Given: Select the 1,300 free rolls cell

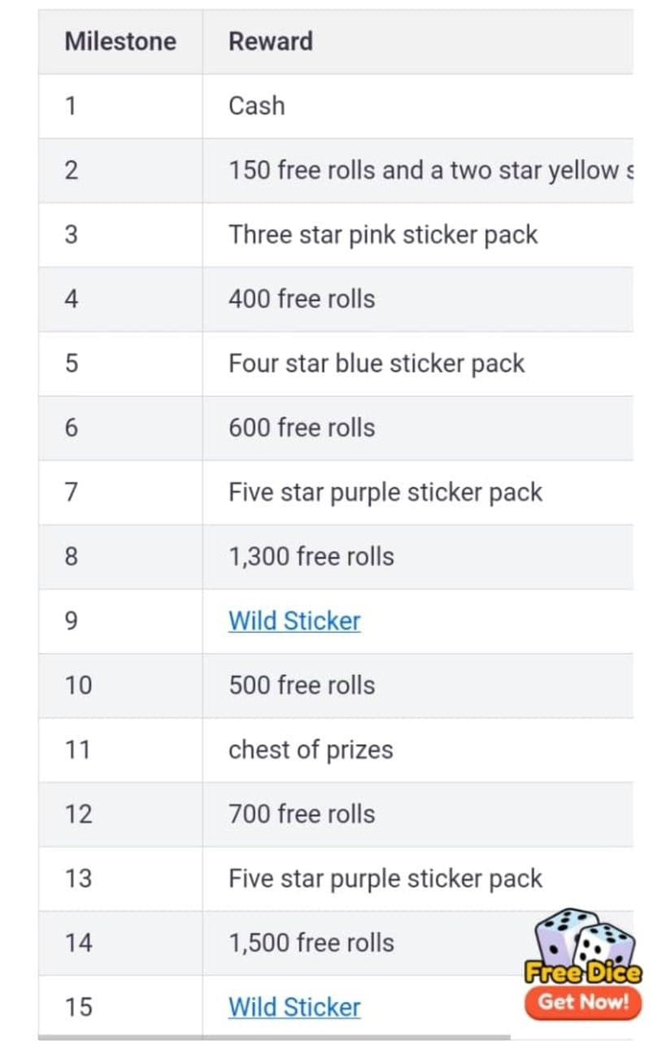Looking at the screenshot, I should point(418,557).
